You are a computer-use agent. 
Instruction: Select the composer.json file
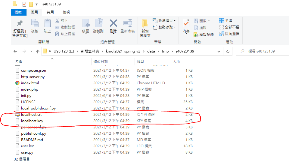pos(33,70)
